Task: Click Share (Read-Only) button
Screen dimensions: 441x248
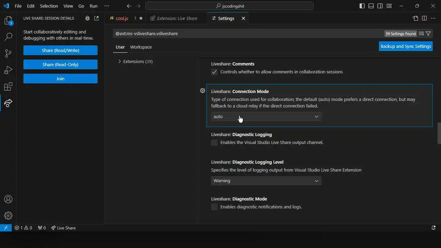Action: pyautogui.click(x=60, y=64)
